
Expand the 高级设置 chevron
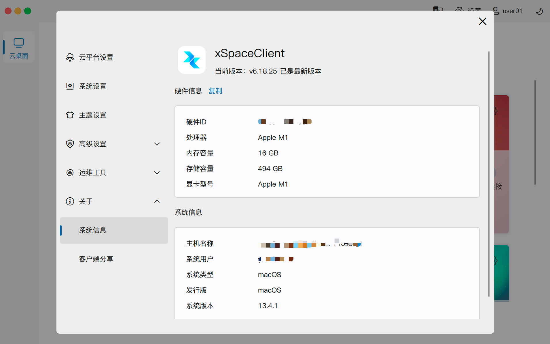[157, 144]
